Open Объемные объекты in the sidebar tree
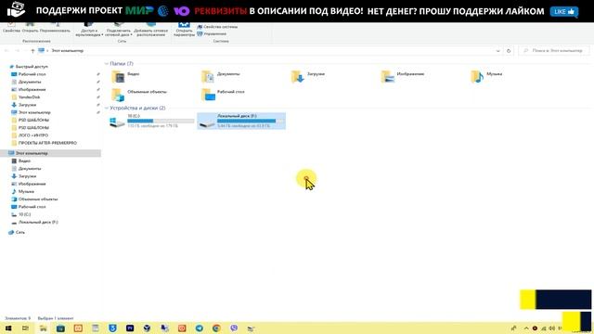This screenshot has height=334, width=594. tap(34, 199)
